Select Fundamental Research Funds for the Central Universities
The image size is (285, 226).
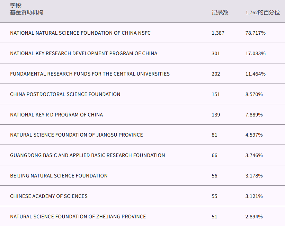click(x=90, y=74)
